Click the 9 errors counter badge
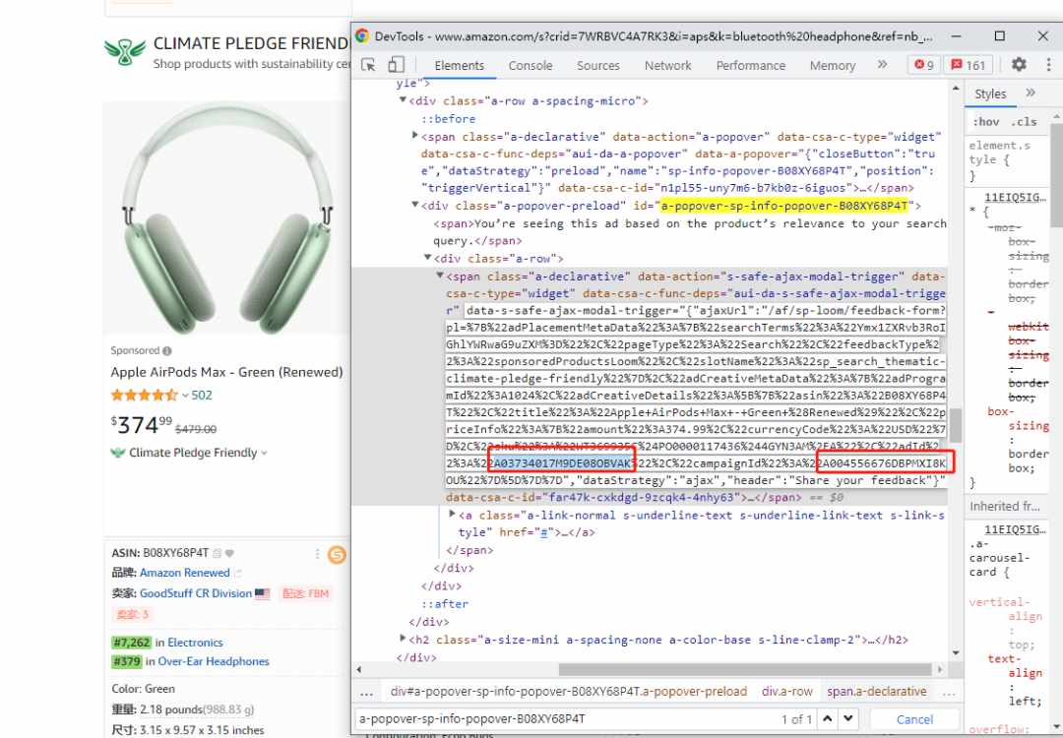This screenshot has width=1063, height=738. click(x=924, y=65)
